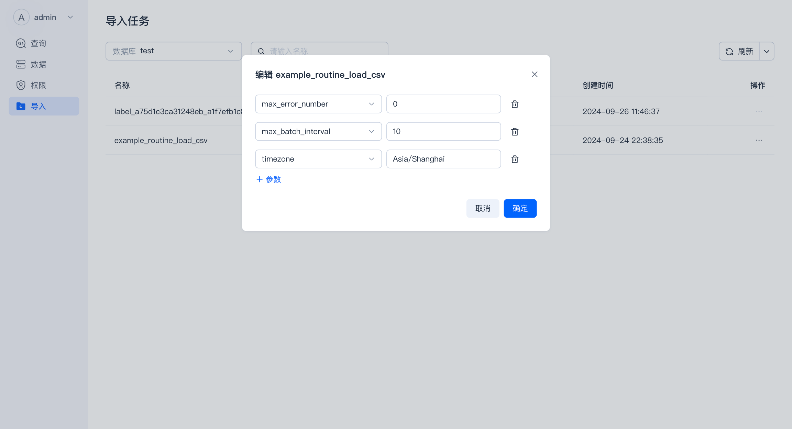792x429 pixels.
Task: Confirm changes with 确定 button
Action: 520,208
